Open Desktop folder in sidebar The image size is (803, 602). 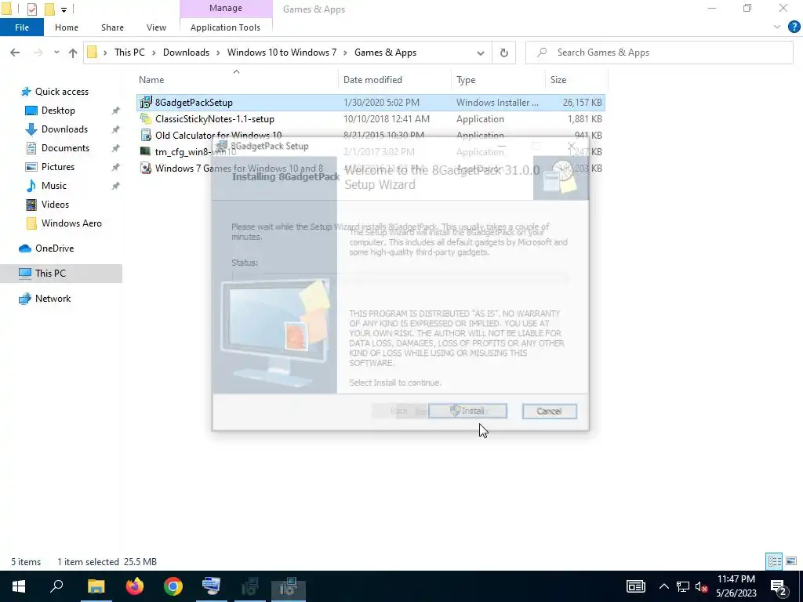pos(58,111)
